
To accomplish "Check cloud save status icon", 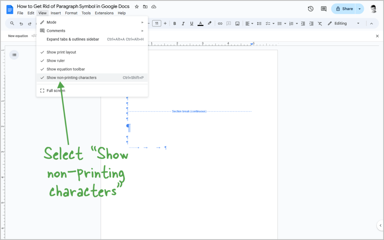I will (154, 7).
